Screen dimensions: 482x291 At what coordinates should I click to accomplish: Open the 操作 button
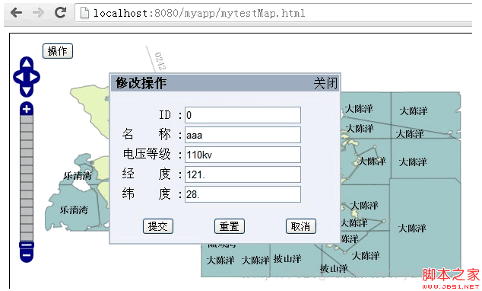(58, 51)
